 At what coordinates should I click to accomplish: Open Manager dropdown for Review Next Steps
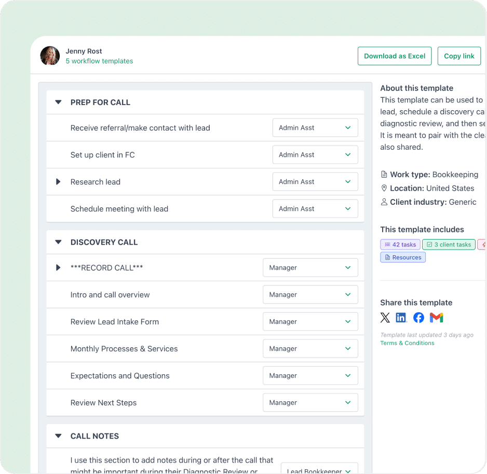(310, 402)
